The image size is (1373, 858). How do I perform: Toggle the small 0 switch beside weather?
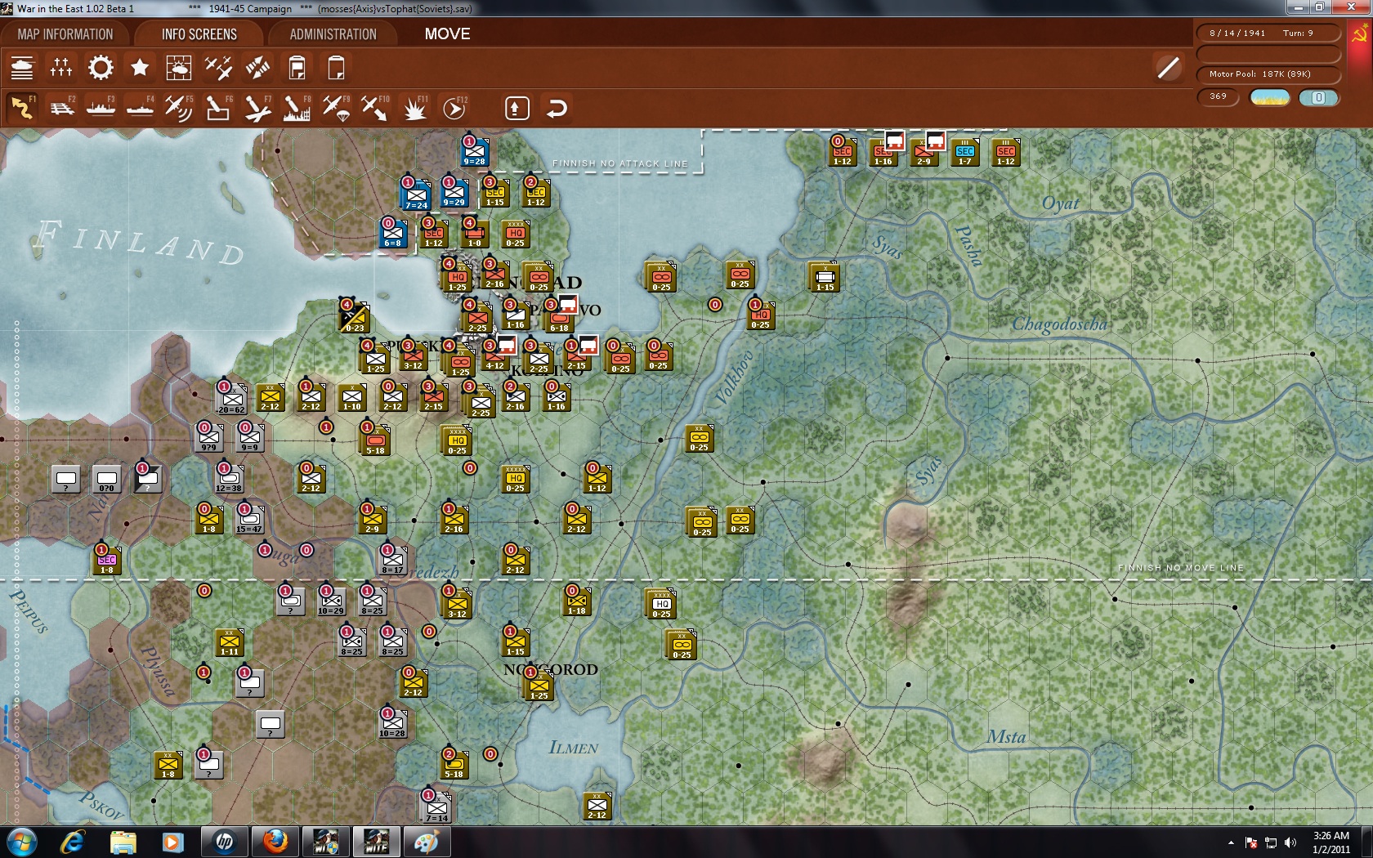pos(1318,97)
